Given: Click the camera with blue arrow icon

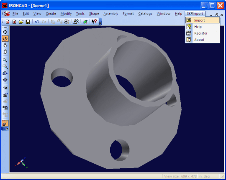Looking at the screenshot, I should (5, 95).
